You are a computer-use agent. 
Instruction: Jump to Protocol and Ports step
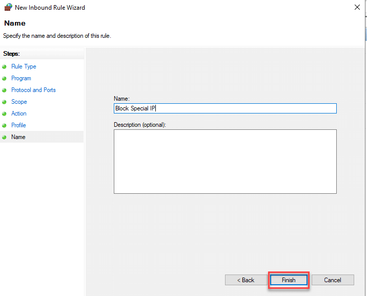[33, 90]
